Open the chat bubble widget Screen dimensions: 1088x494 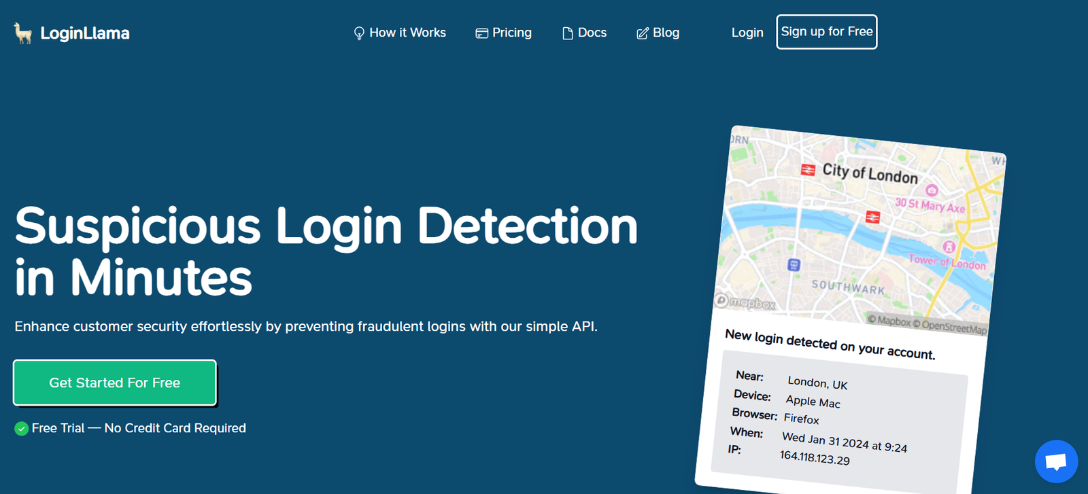click(1055, 462)
